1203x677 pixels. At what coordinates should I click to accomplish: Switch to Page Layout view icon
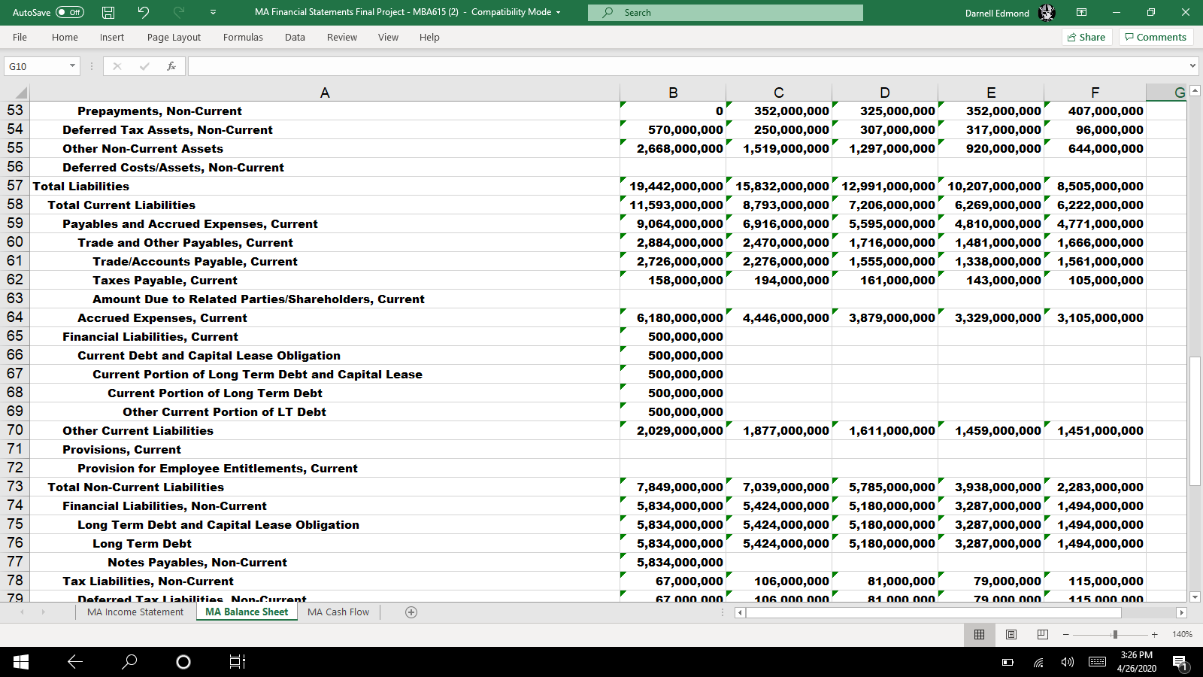click(1011, 634)
